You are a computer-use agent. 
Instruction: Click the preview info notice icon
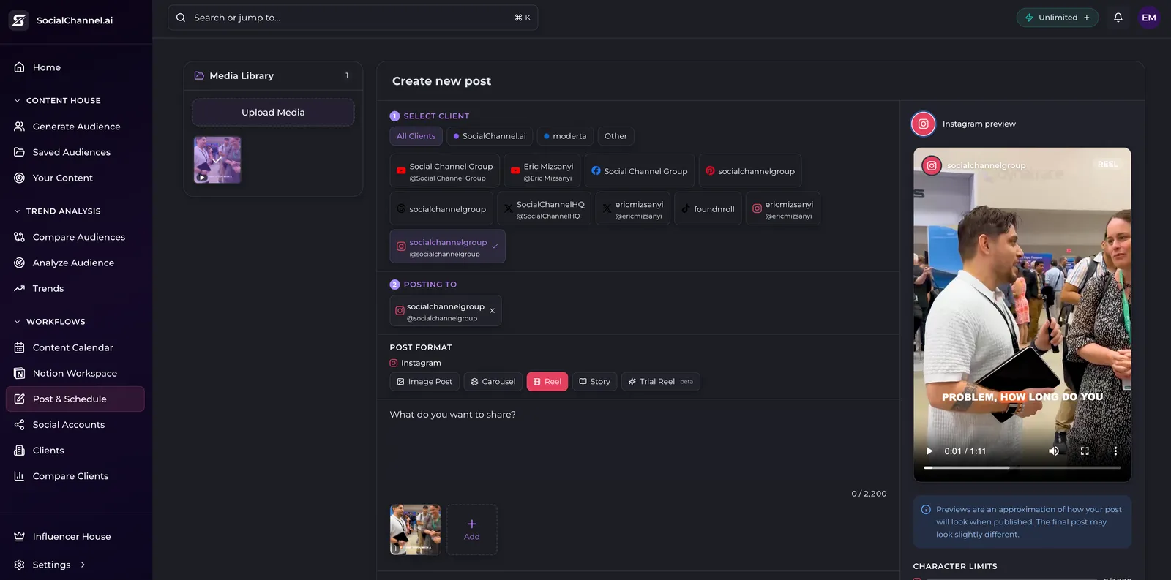tap(926, 510)
